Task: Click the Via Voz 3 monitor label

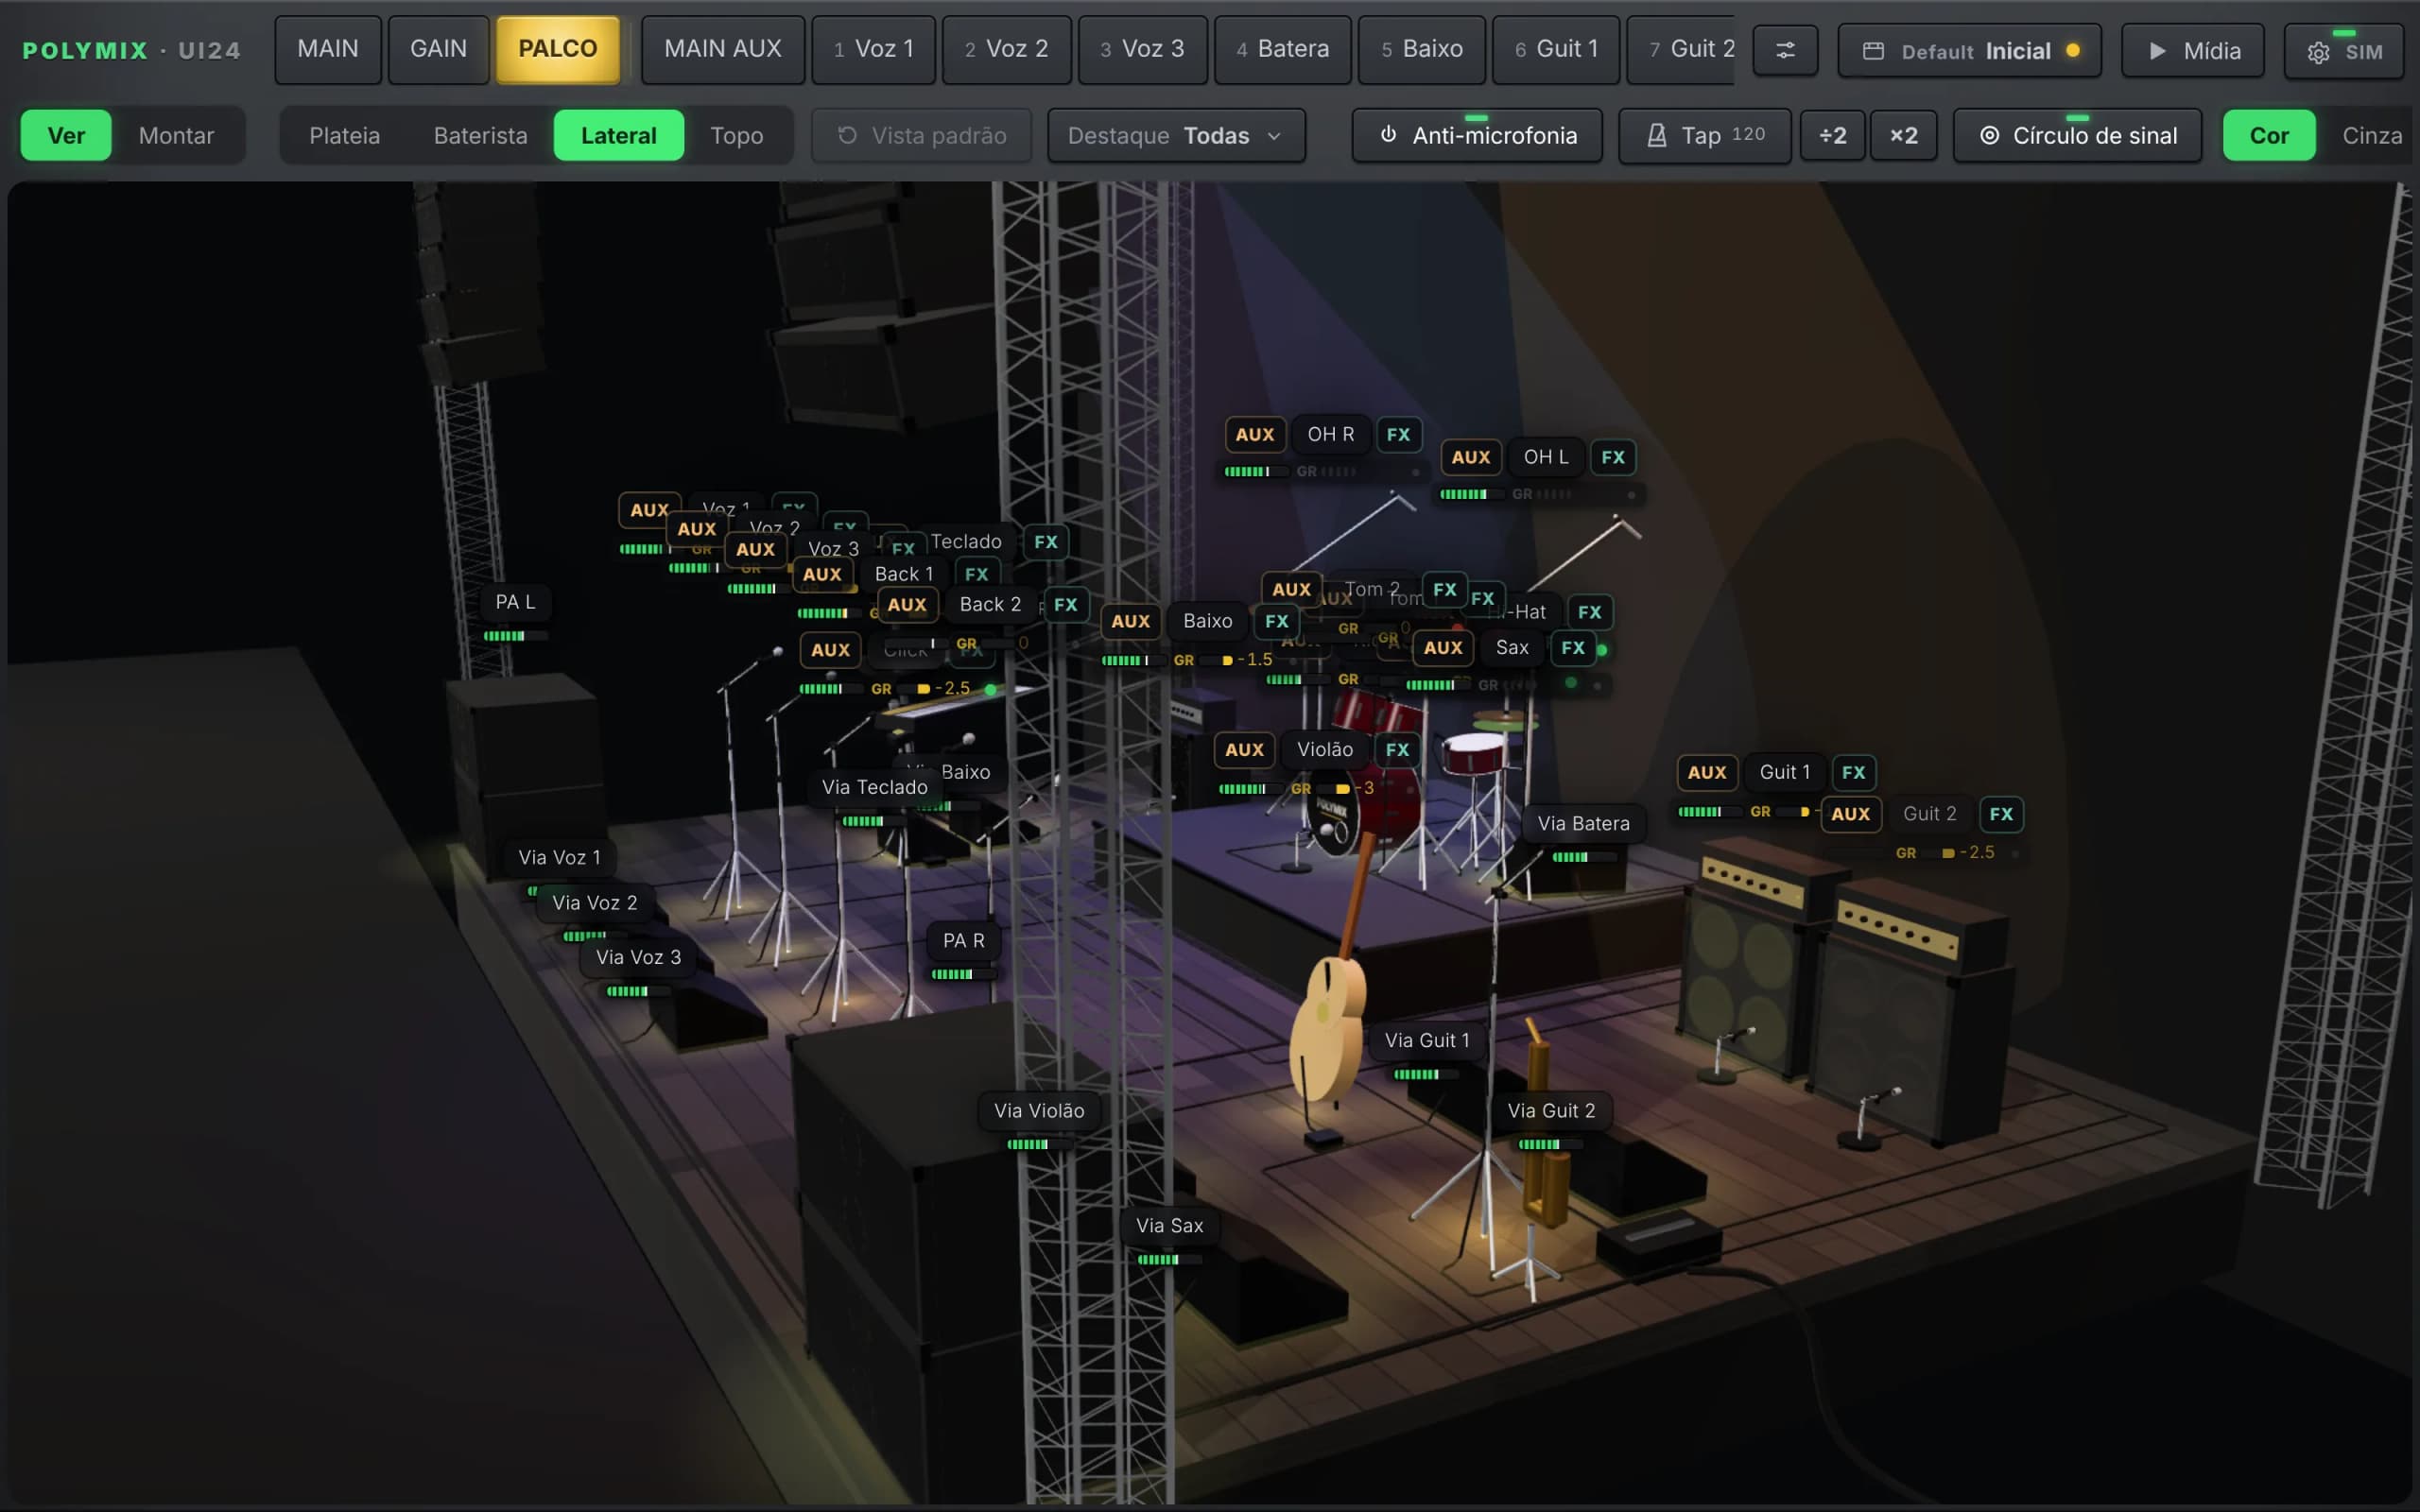Action: tap(638, 957)
